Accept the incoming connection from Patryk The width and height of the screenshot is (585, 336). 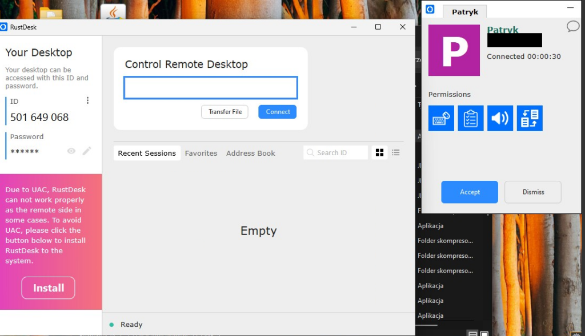(x=470, y=192)
